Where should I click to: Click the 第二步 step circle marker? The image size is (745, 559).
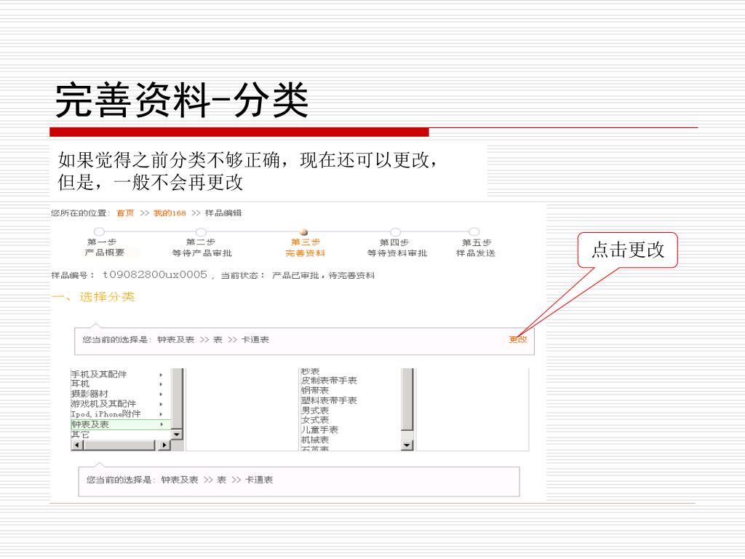201,232
